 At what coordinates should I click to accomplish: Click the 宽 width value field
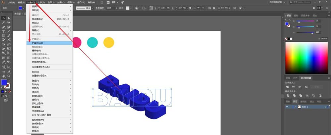(201, 8)
